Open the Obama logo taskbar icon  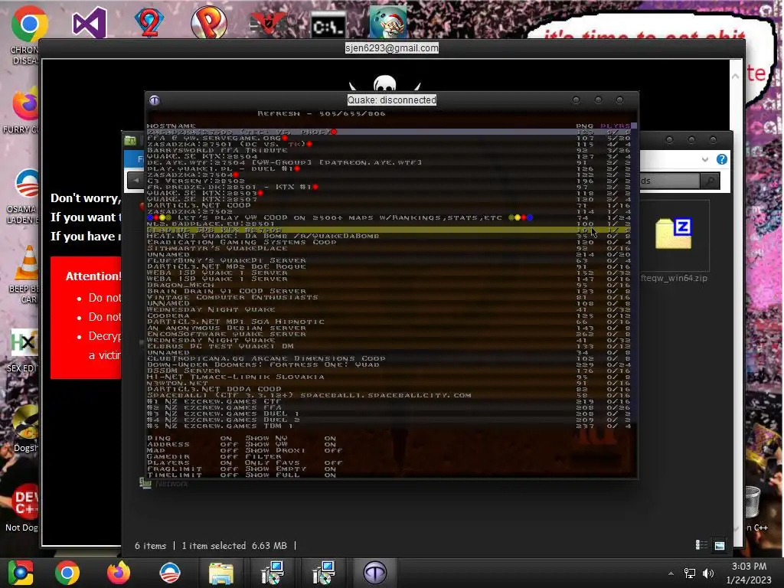(x=170, y=573)
